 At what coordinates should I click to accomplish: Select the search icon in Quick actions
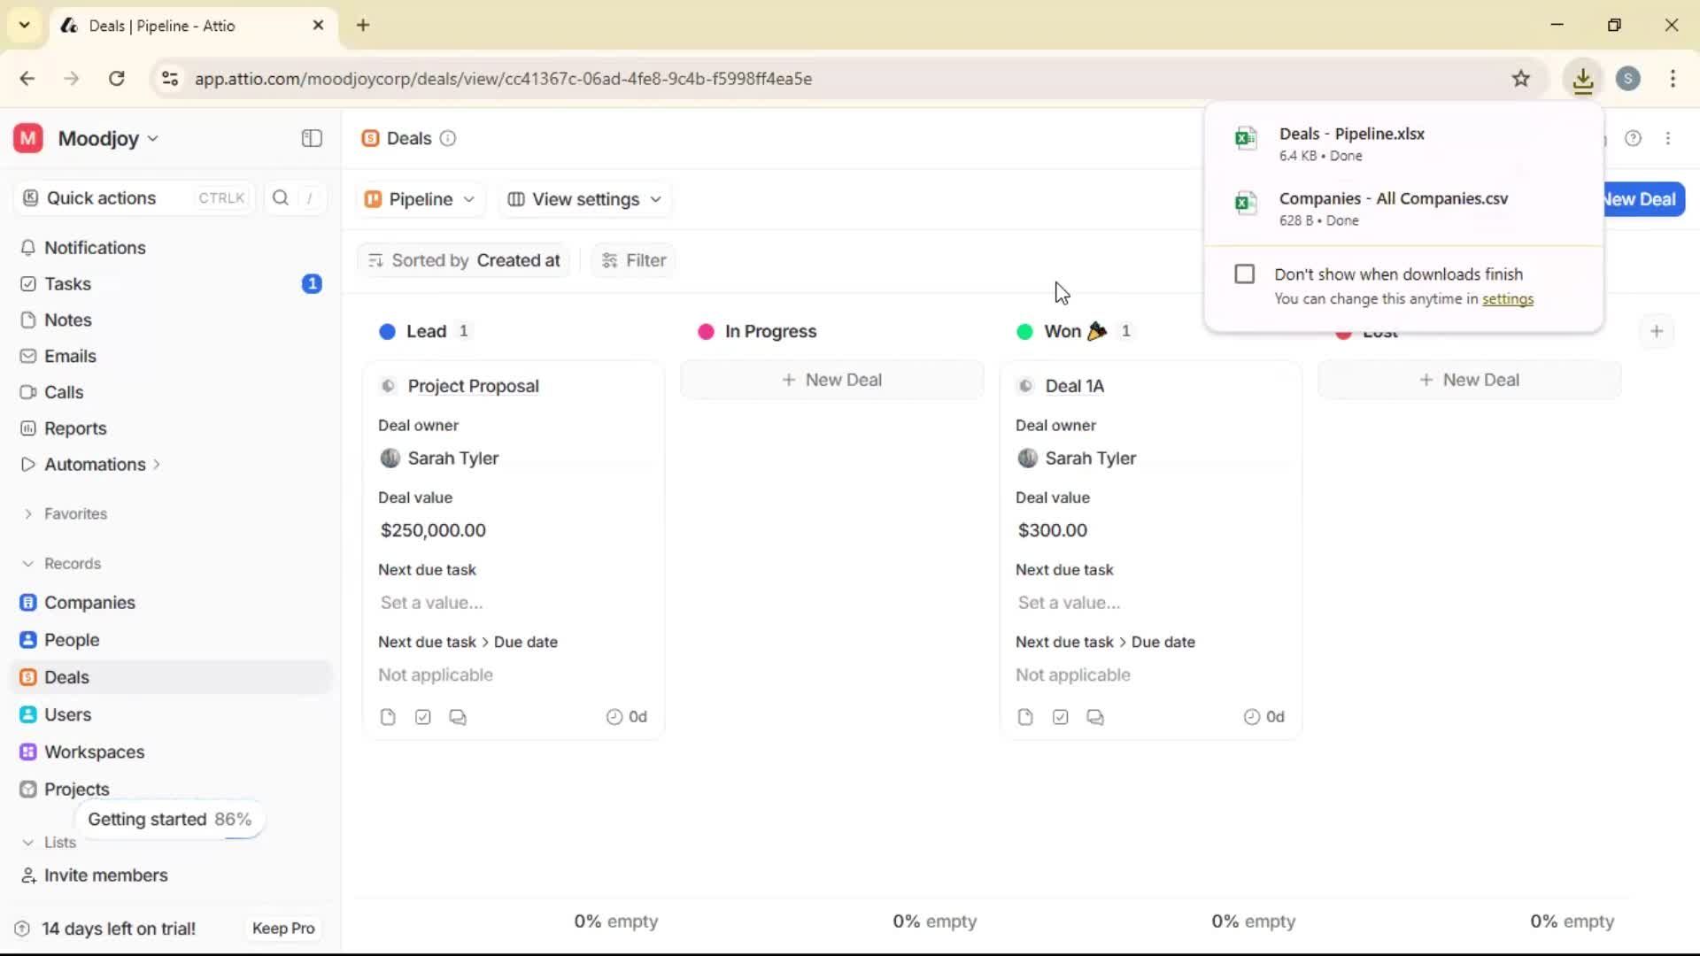(x=280, y=198)
